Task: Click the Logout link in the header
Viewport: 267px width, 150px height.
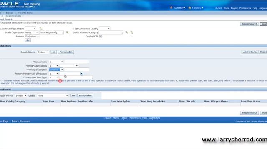Action: [234, 8]
